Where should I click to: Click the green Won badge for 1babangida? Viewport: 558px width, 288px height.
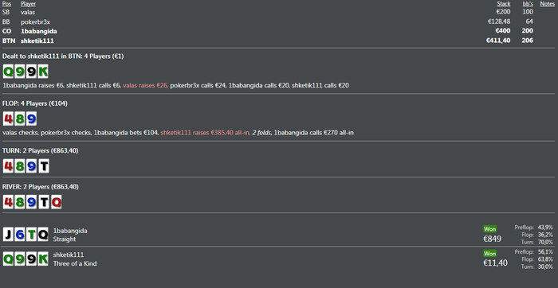(x=489, y=229)
